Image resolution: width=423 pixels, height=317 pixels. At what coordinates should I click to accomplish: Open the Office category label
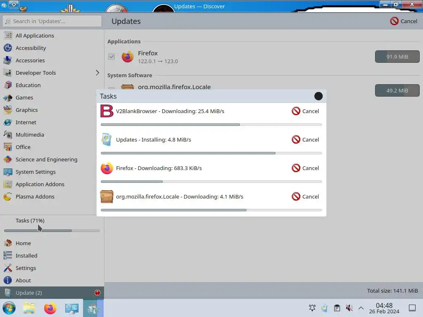[23, 147]
